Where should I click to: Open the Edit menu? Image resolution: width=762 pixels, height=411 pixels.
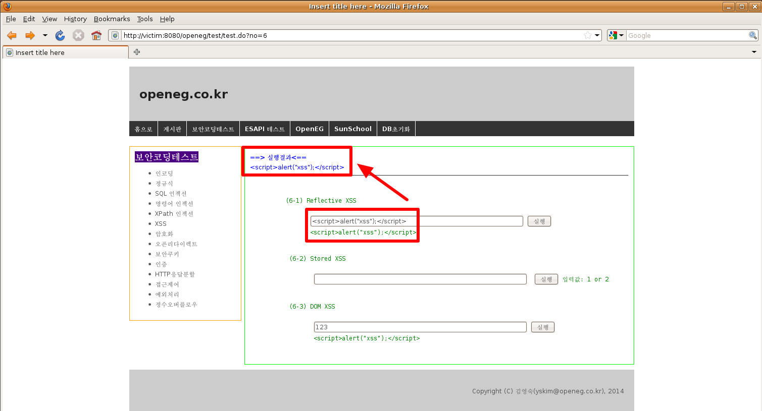click(x=29, y=19)
